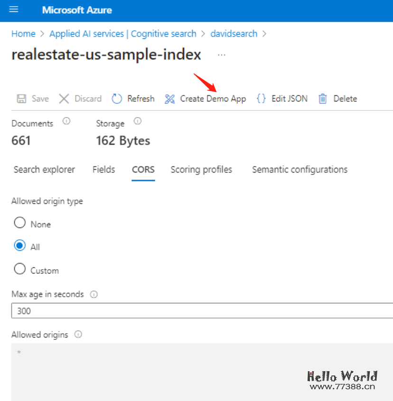
Task: Click the Documents info icon
Action: pos(66,121)
